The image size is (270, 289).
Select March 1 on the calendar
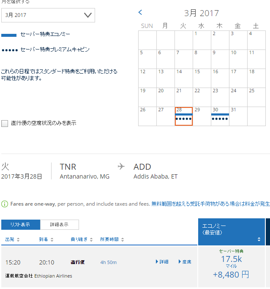(x=202, y=40)
